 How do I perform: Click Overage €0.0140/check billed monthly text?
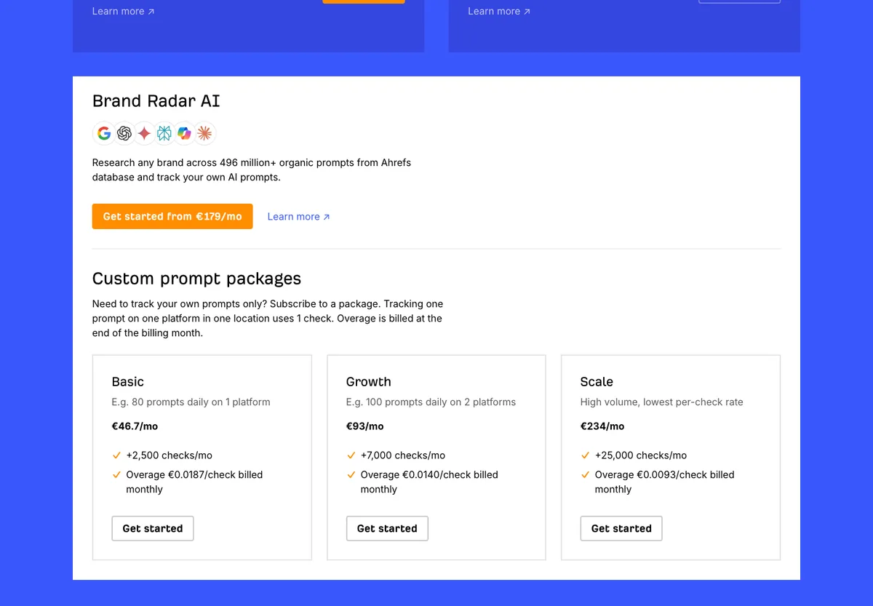(x=429, y=482)
